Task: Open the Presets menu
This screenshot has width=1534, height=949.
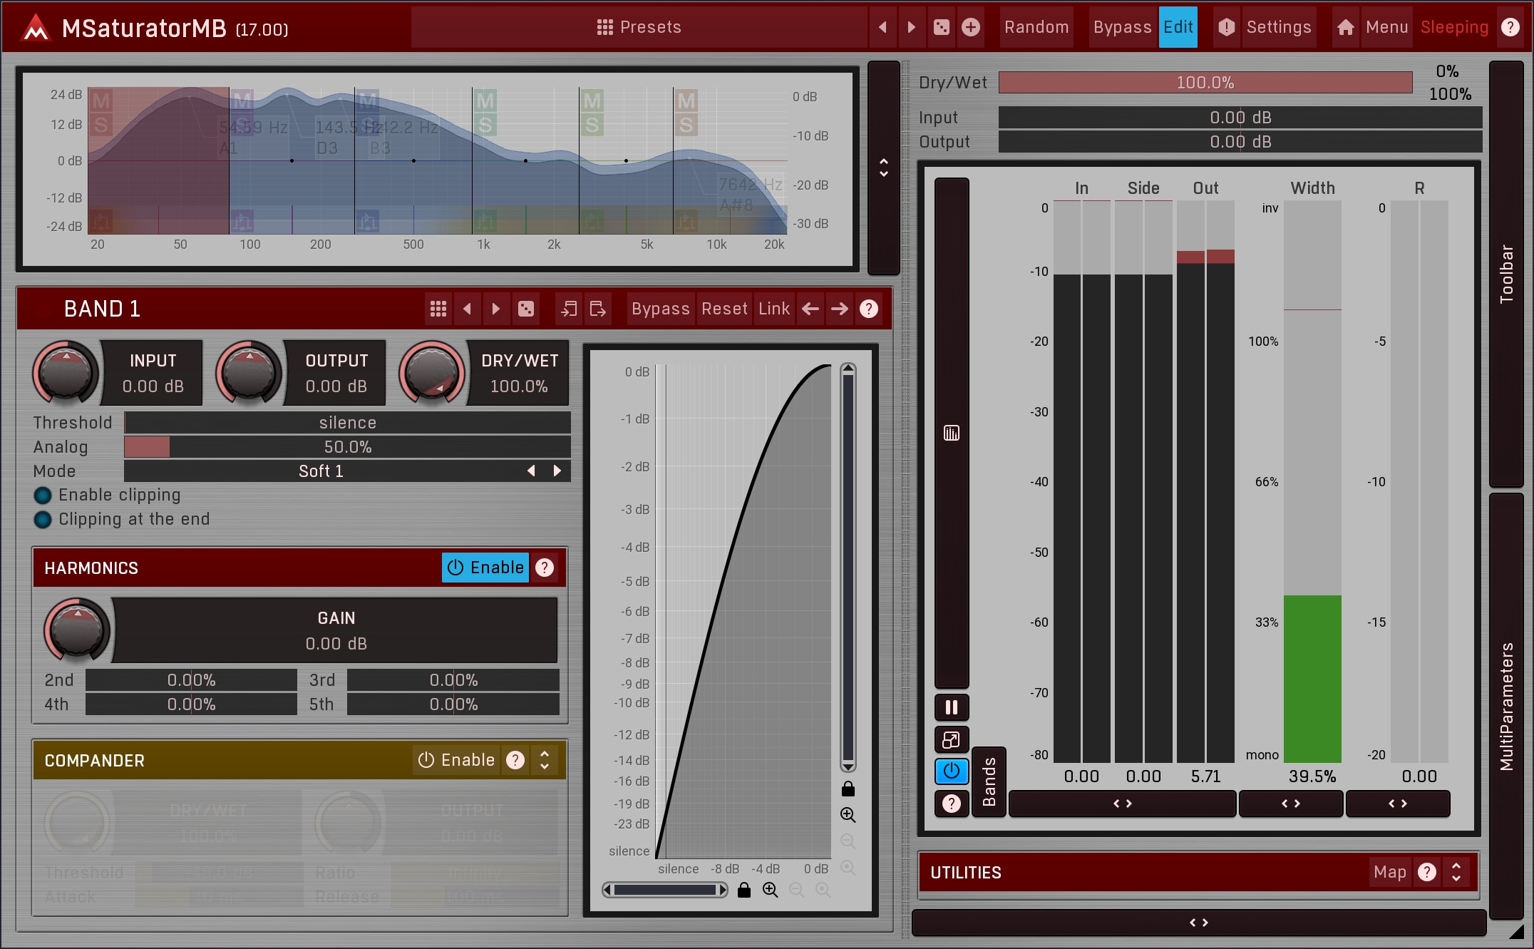Action: 639,27
